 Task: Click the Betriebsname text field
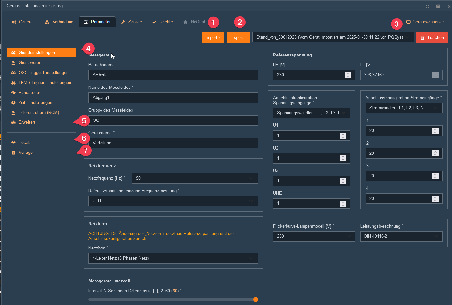(x=173, y=75)
